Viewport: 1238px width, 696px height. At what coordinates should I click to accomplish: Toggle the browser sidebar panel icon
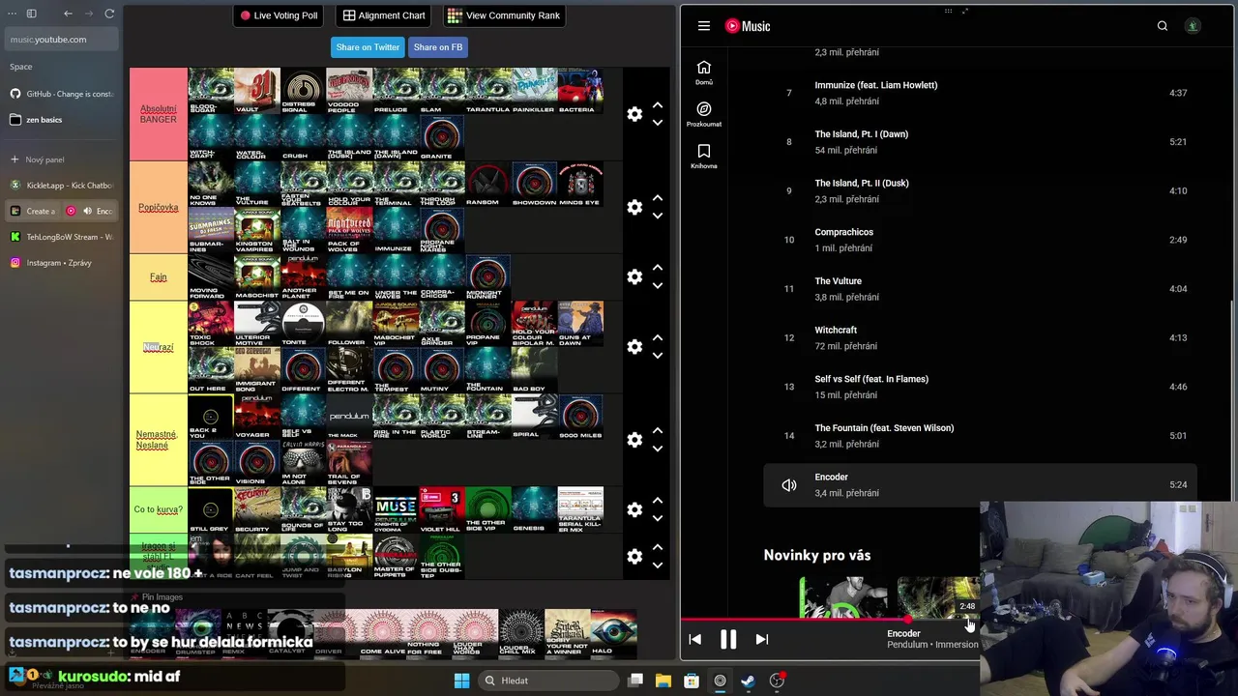(x=31, y=14)
